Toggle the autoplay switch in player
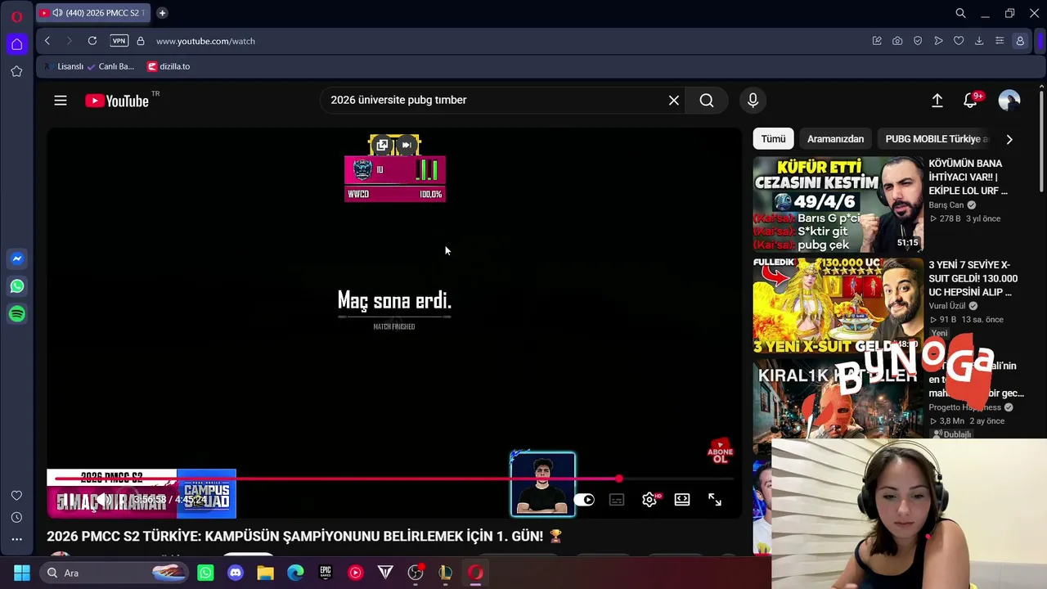Image resolution: width=1047 pixels, height=589 pixels. 584,500
